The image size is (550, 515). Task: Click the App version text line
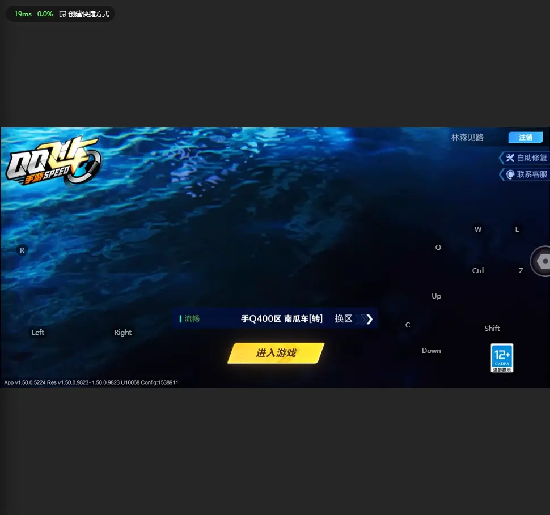[x=91, y=382]
